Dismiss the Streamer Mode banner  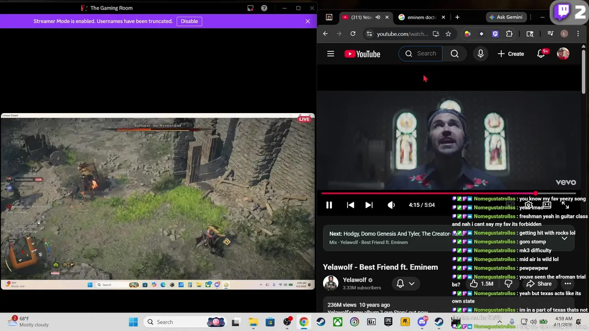click(308, 21)
